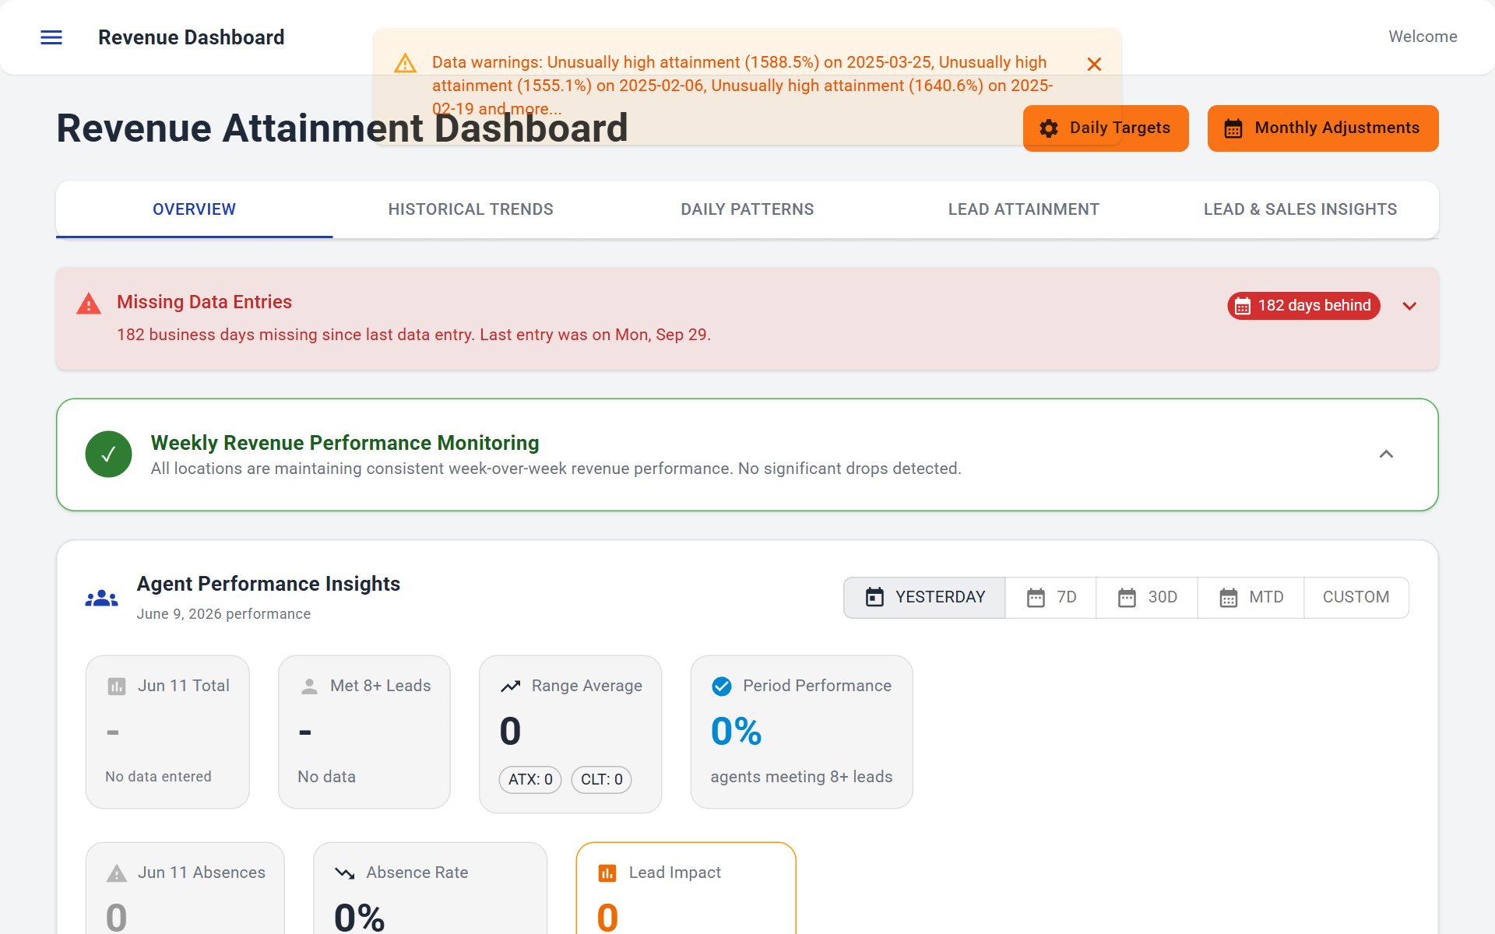Image resolution: width=1495 pixels, height=934 pixels.
Task: Select the MTD time range
Action: click(x=1251, y=598)
